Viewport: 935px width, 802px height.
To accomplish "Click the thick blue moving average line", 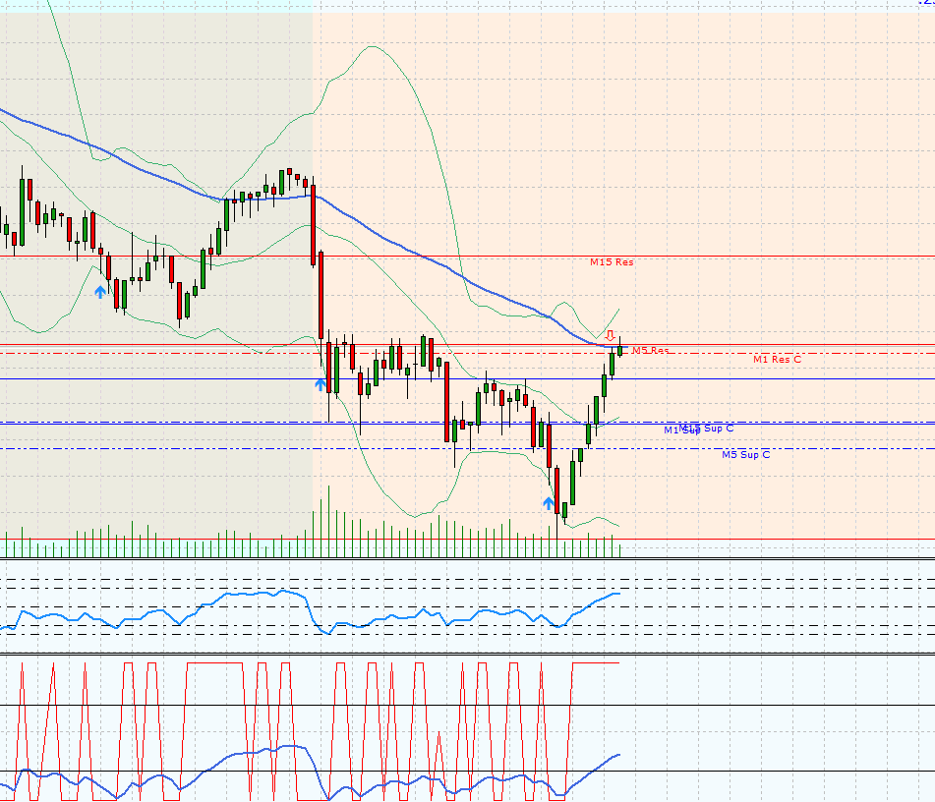I will click(413, 253).
